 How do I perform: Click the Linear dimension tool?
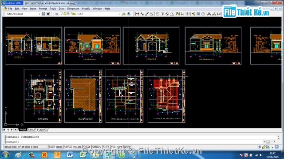pyautogui.click(x=137, y=14)
